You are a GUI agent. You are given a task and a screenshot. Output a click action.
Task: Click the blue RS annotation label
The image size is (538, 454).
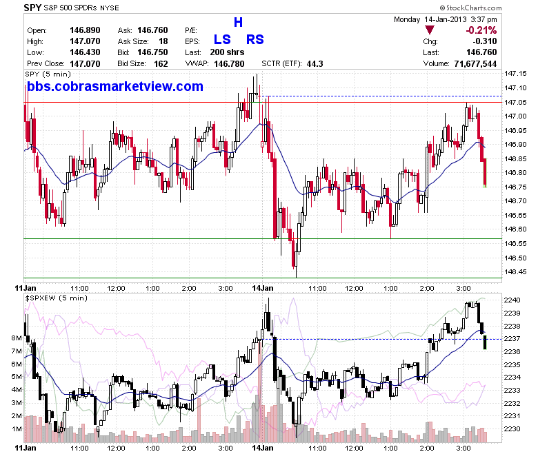255,39
